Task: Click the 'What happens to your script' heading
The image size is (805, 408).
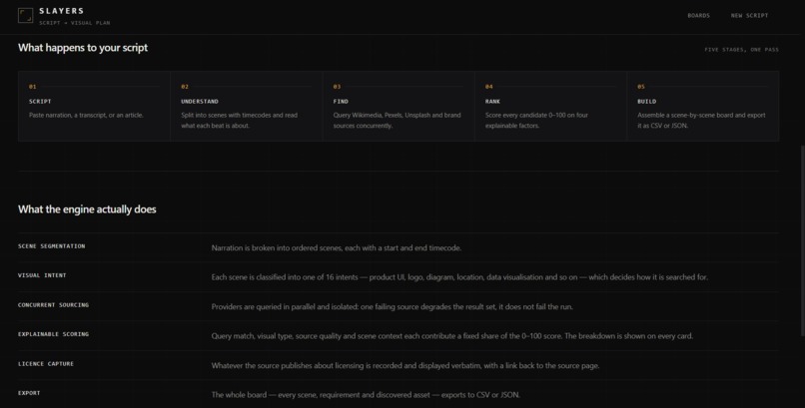Action: point(83,48)
